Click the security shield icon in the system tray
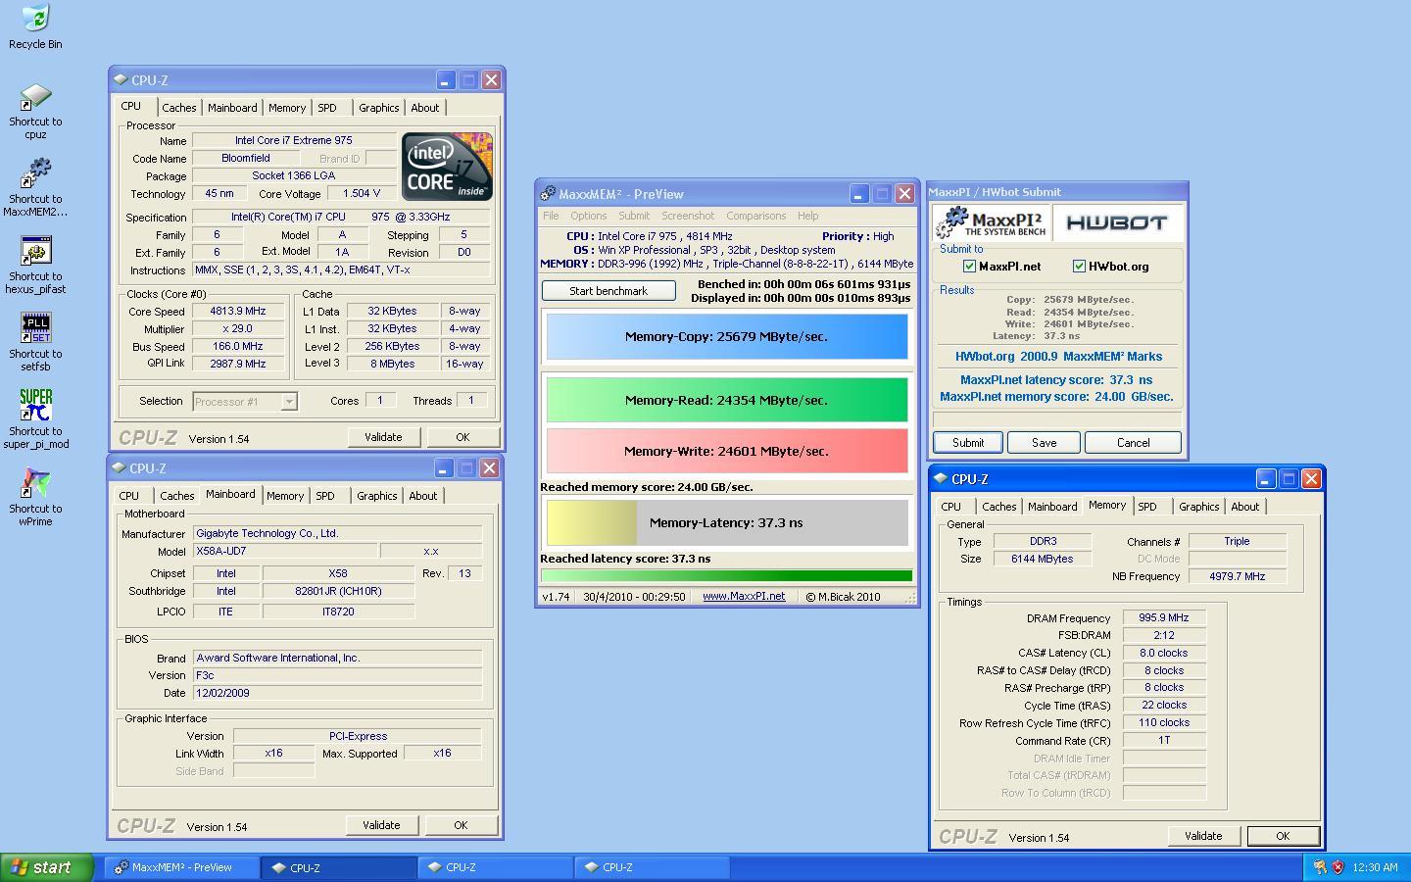The height and width of the screenshot is (882, 1411). (x=1338, y=867)
